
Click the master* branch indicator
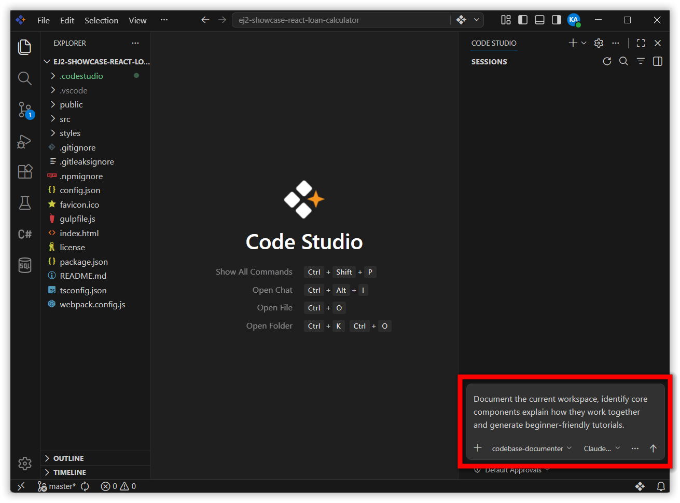point(57,486)
